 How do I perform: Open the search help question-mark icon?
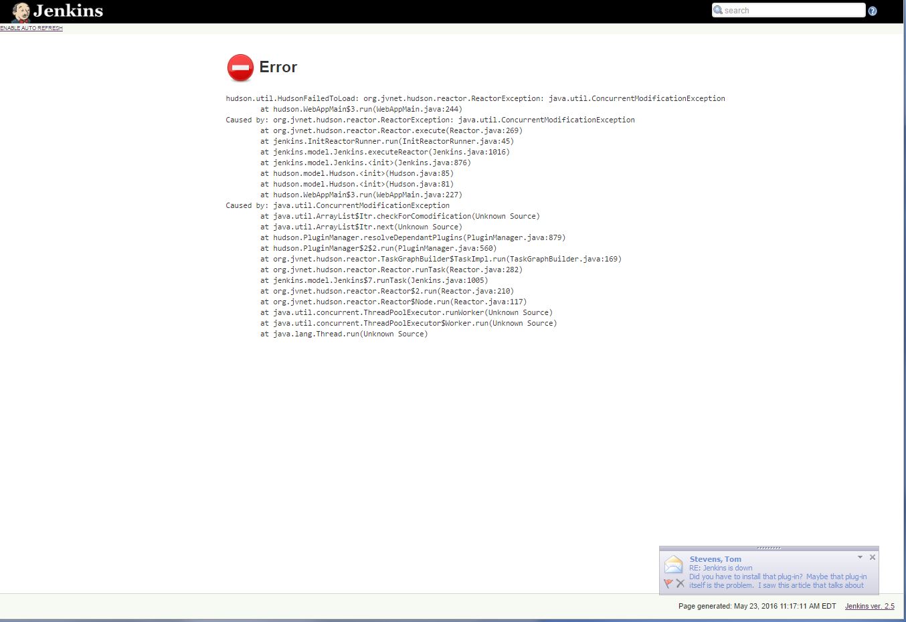coord(873,11)
